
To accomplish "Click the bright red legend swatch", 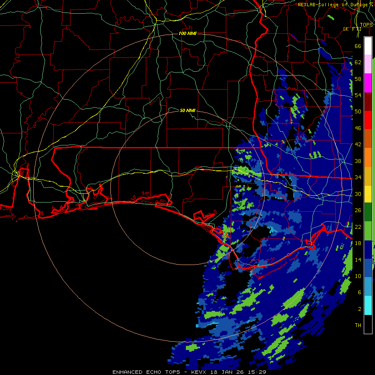I will tap(368, 120).
